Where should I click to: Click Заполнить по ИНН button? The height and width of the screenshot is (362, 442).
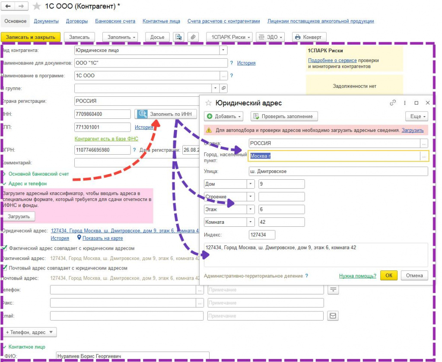click(x=166, y=114)
